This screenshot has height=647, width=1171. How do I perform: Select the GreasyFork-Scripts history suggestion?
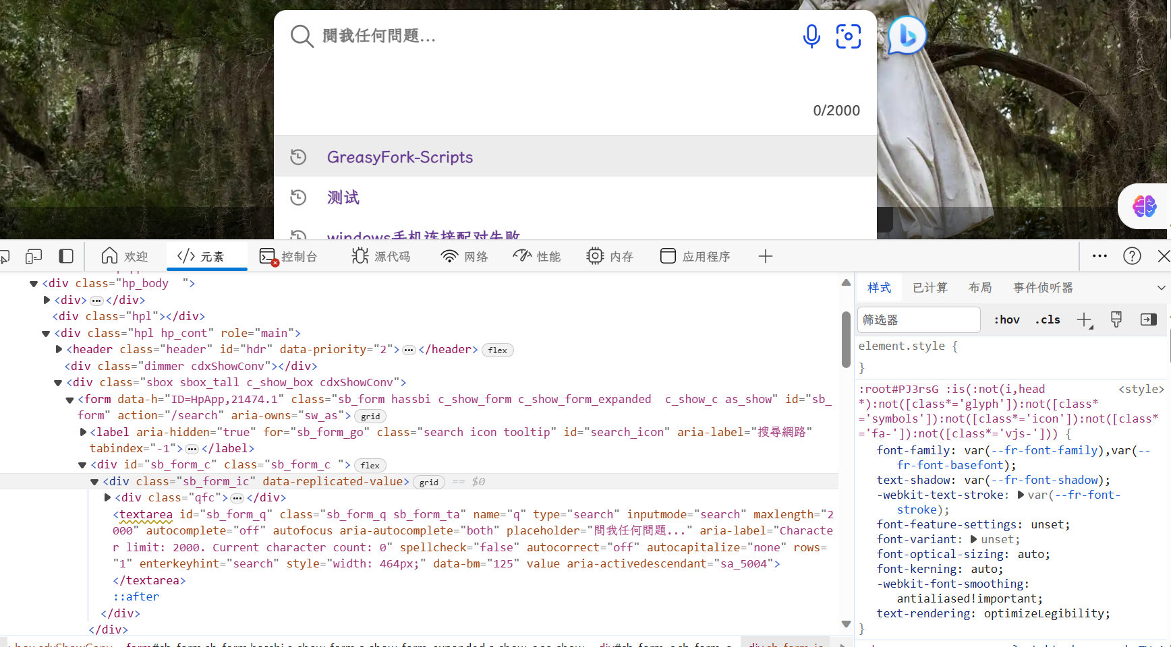click(x=400, y=156)
